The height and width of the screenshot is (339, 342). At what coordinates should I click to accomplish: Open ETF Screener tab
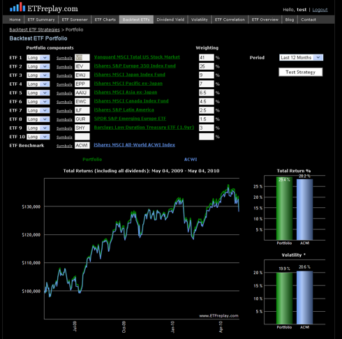[x=75, y=20]
